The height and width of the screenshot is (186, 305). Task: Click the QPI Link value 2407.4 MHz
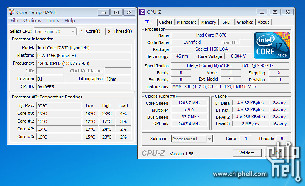click(x=189, y=124)
